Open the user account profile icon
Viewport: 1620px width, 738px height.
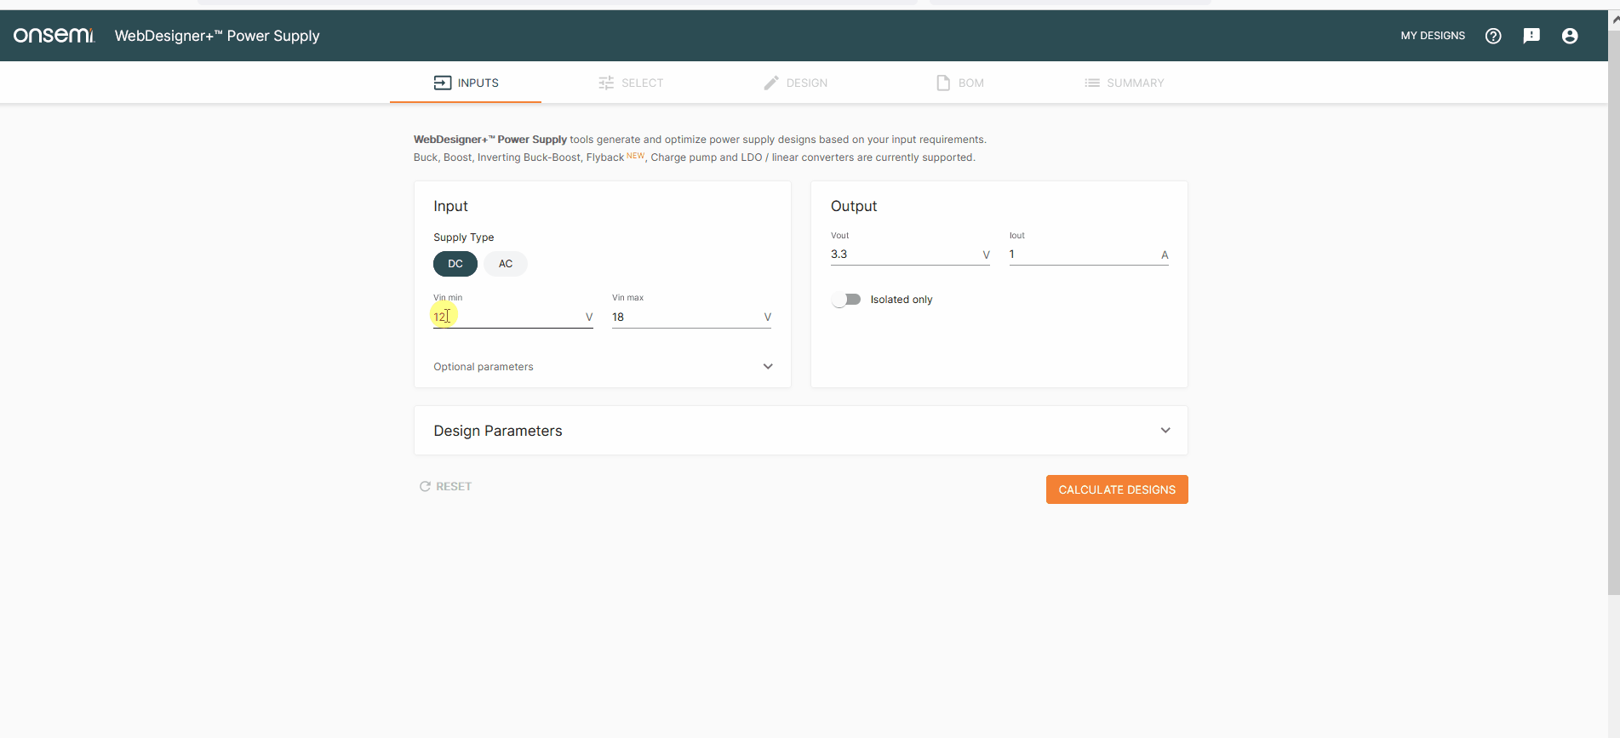click(1570, 36)
